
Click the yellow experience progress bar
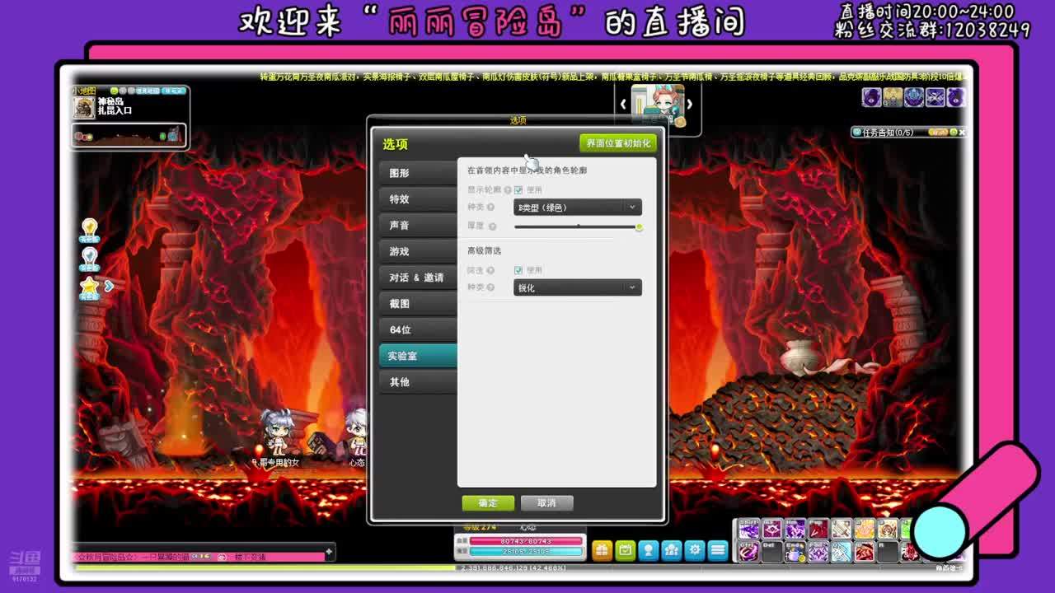[x=264, y=567]
